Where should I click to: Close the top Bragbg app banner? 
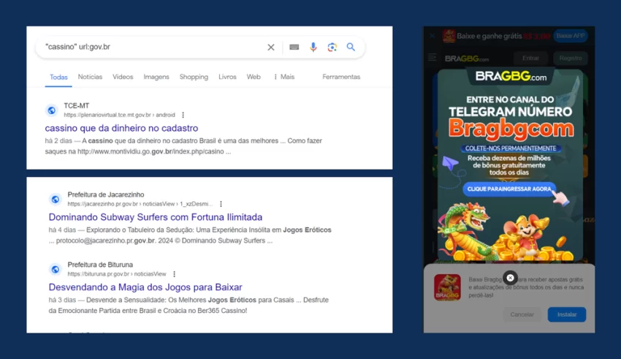coord(432,36)
